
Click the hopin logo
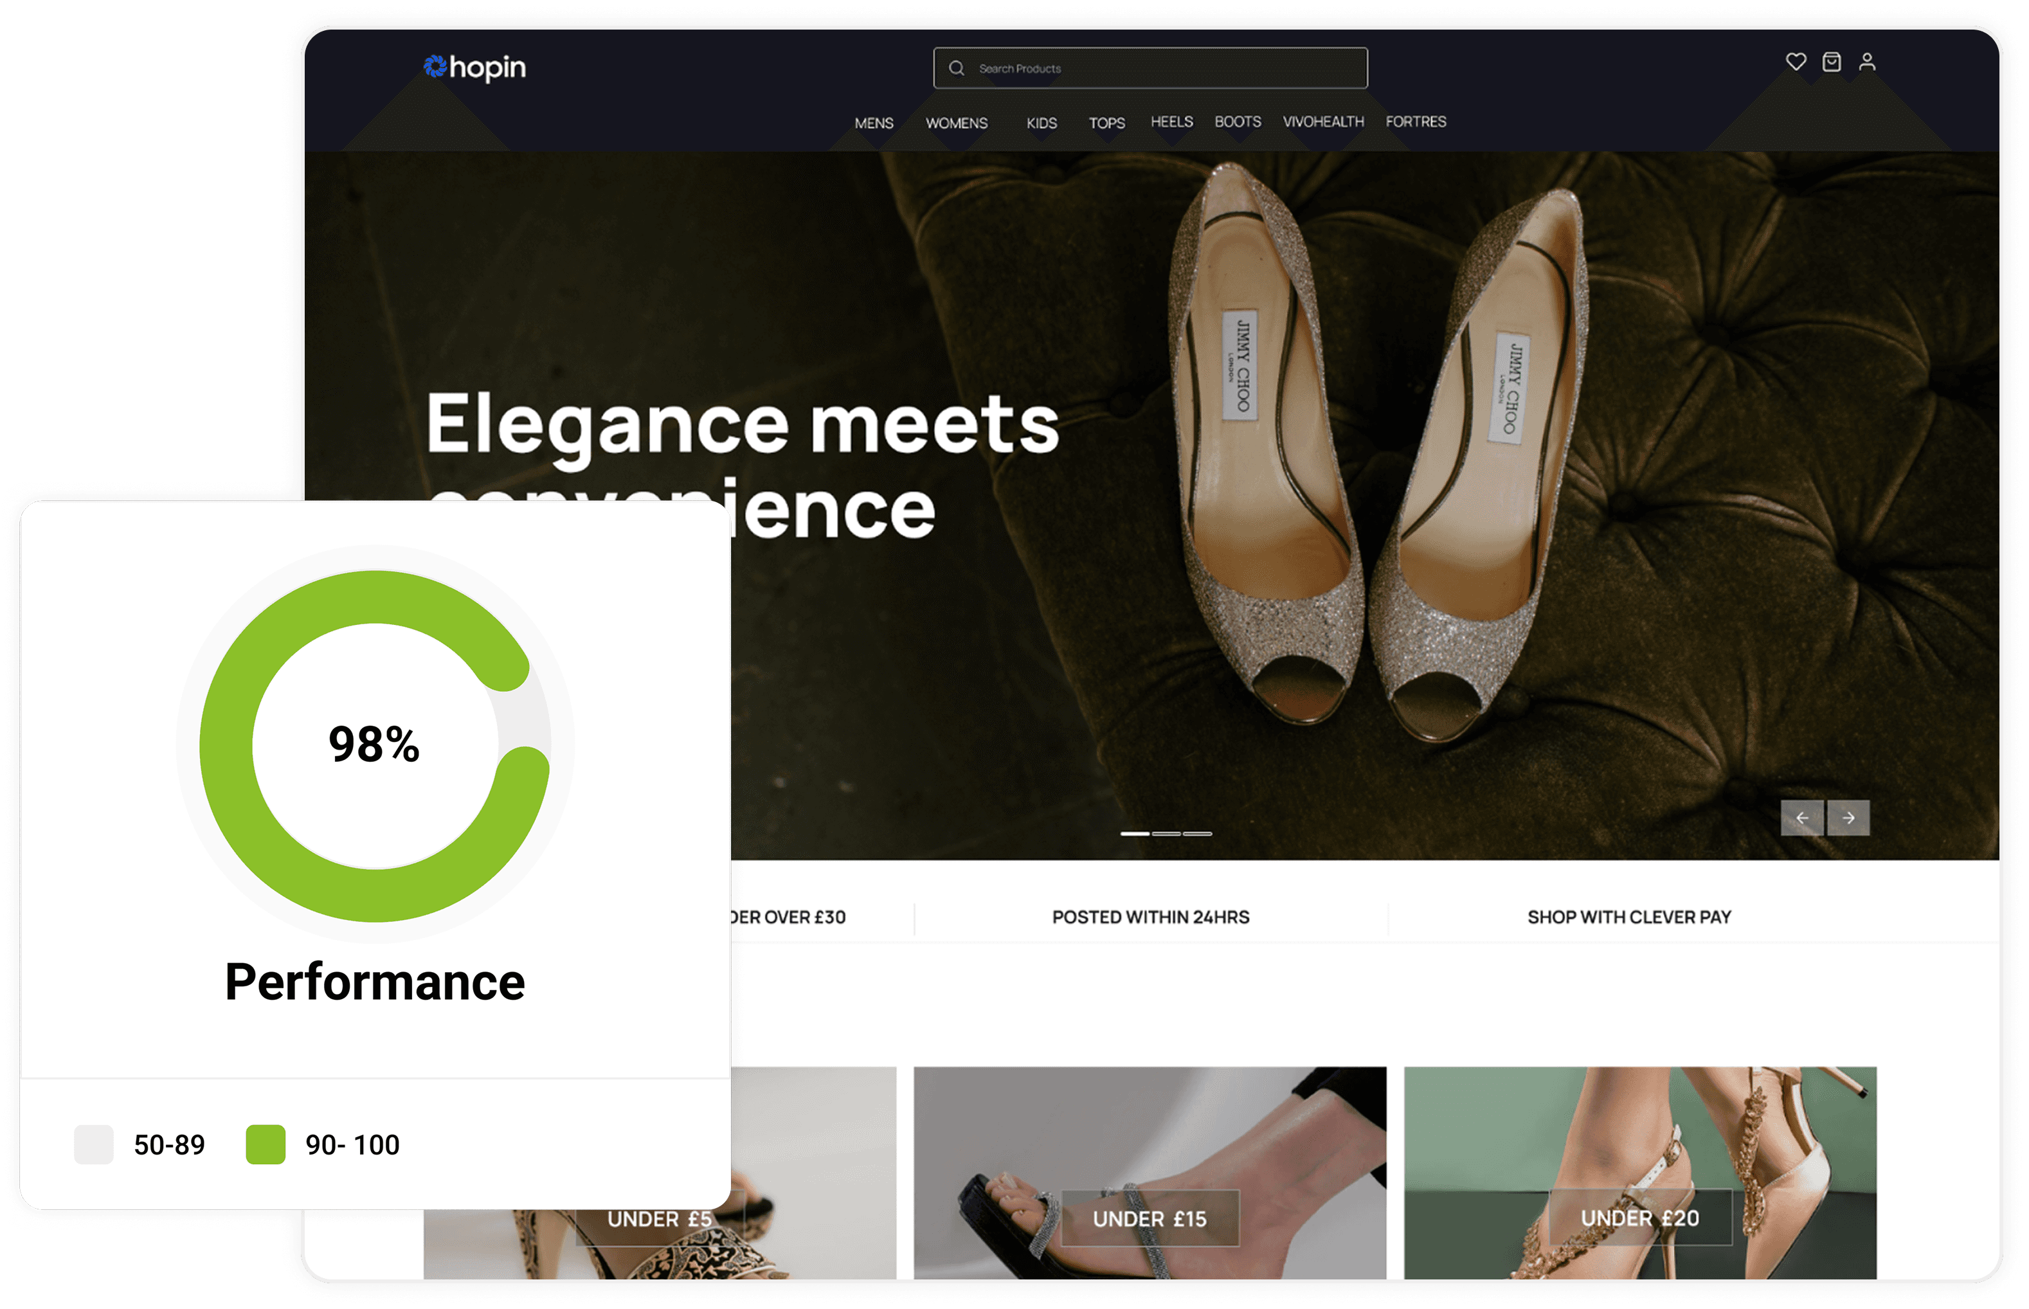(x=474, y=67)
